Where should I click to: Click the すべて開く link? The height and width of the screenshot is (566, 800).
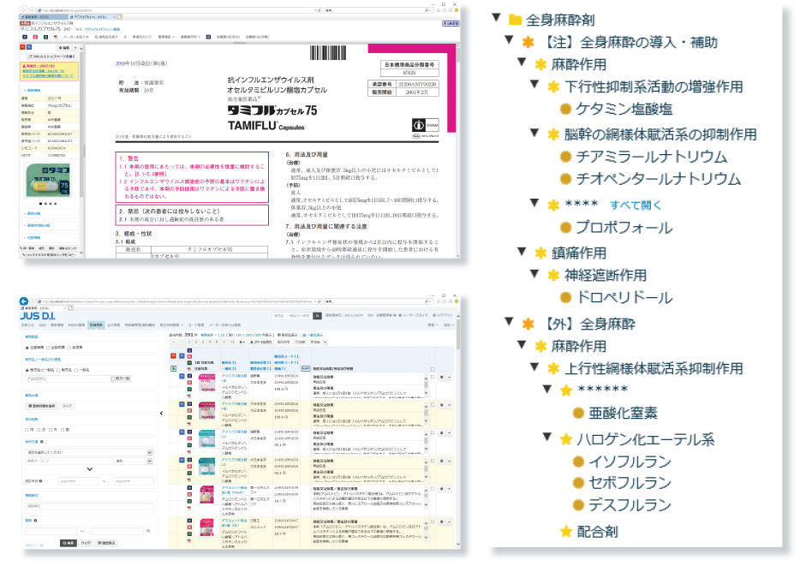point(636,205)
